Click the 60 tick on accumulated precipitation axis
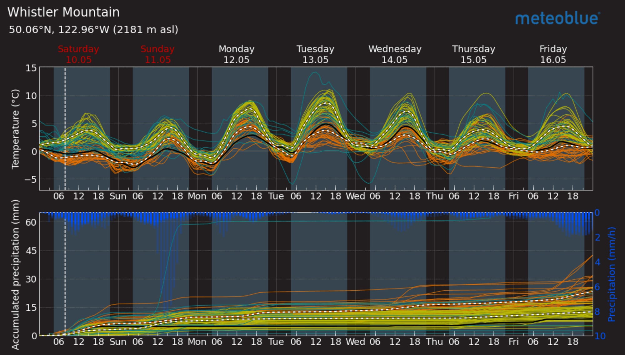 click(x=31, y=222)
